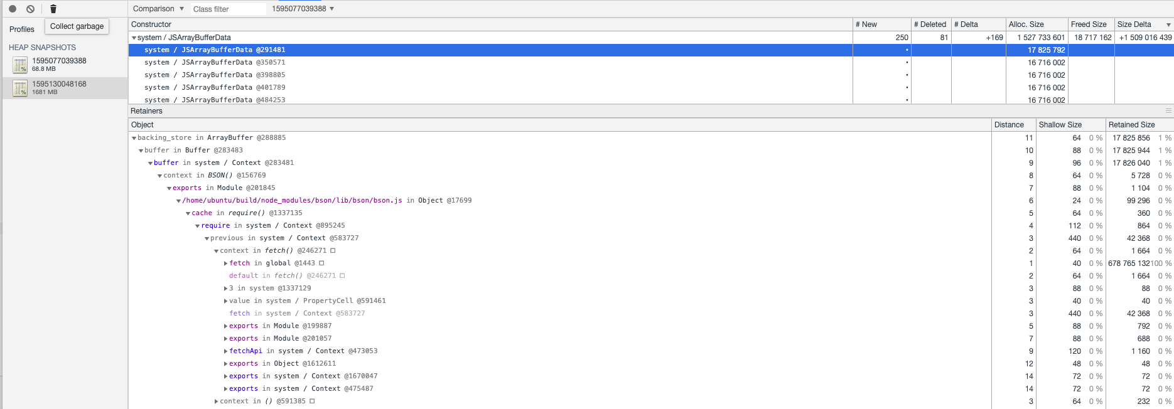Expand exports in system / Context @1670047
Screen dimensions: 1174x409
pos(225,376)
